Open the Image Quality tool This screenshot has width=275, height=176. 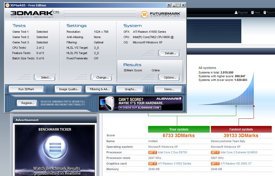coord(69,89)
